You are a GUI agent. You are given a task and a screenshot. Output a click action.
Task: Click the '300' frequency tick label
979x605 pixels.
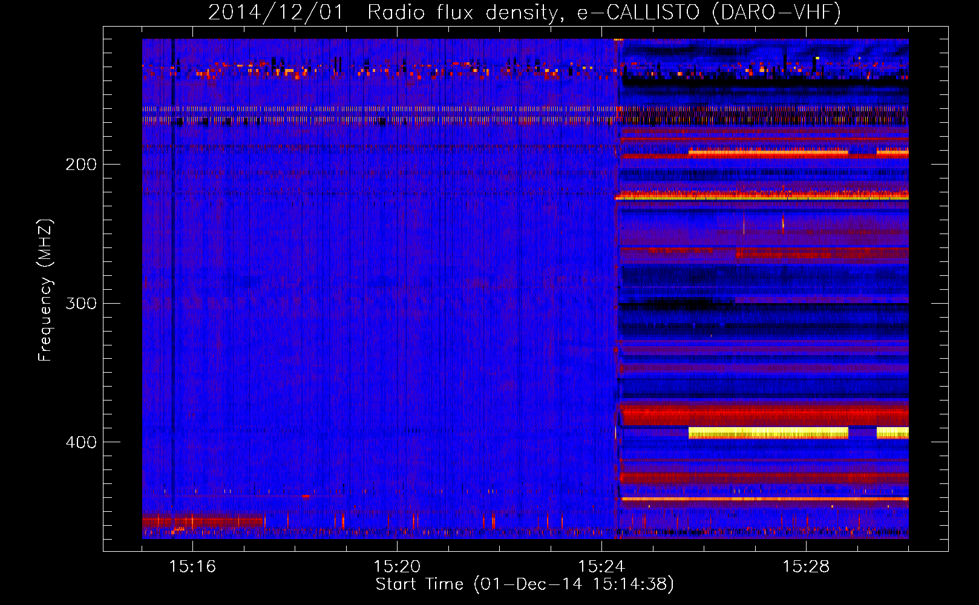81,303
